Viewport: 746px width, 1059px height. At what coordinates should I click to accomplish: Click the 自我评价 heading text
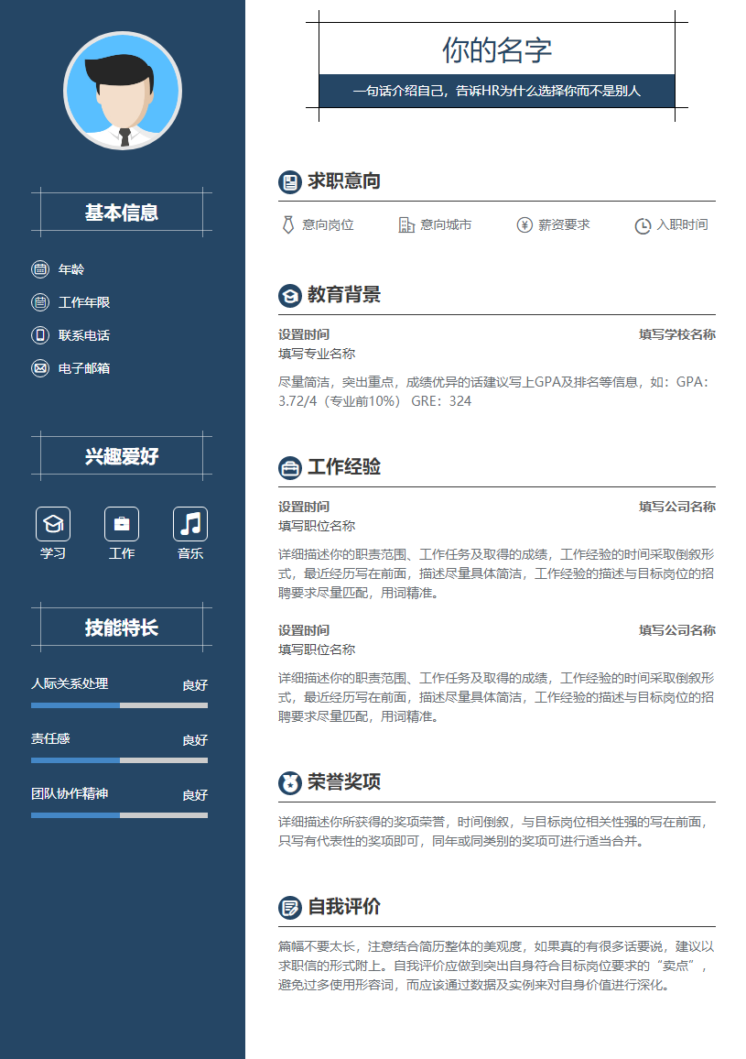pos(344,906)
